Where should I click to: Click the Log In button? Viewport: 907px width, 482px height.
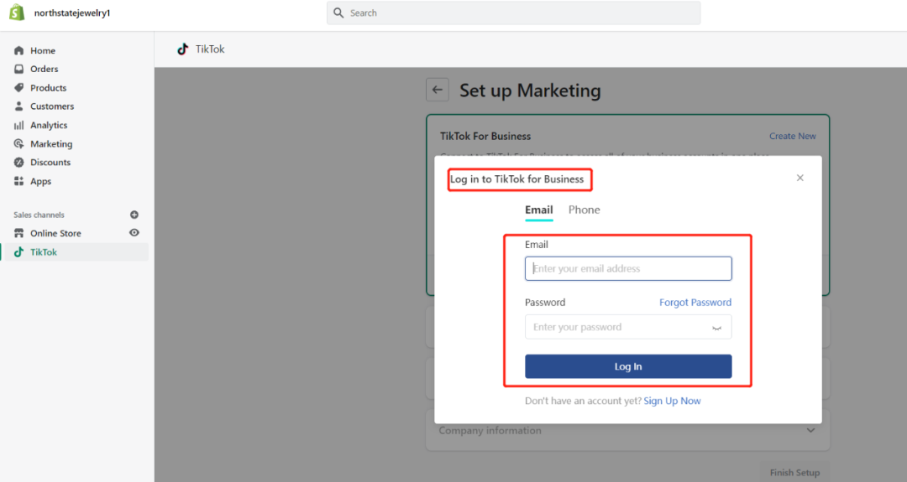pos(628,366)
